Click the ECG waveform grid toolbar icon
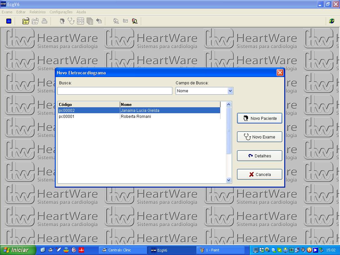The width and height of the screenshot is (340, 255). (80, 21)
